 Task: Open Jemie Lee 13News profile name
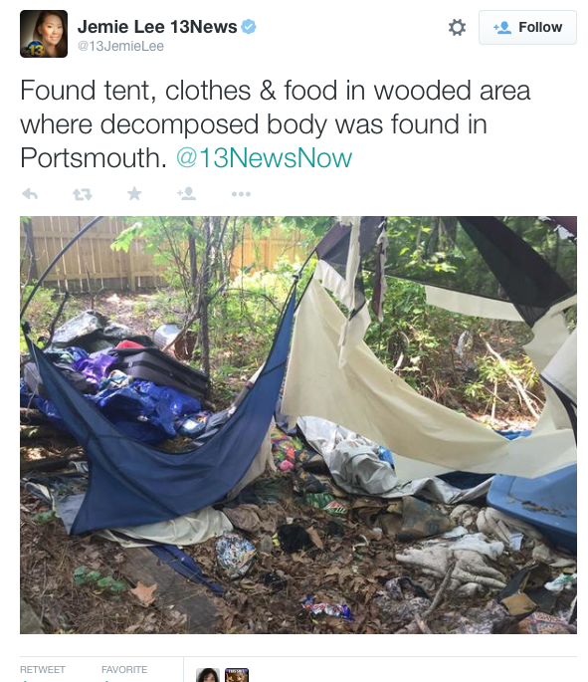[x=157, y=27]
